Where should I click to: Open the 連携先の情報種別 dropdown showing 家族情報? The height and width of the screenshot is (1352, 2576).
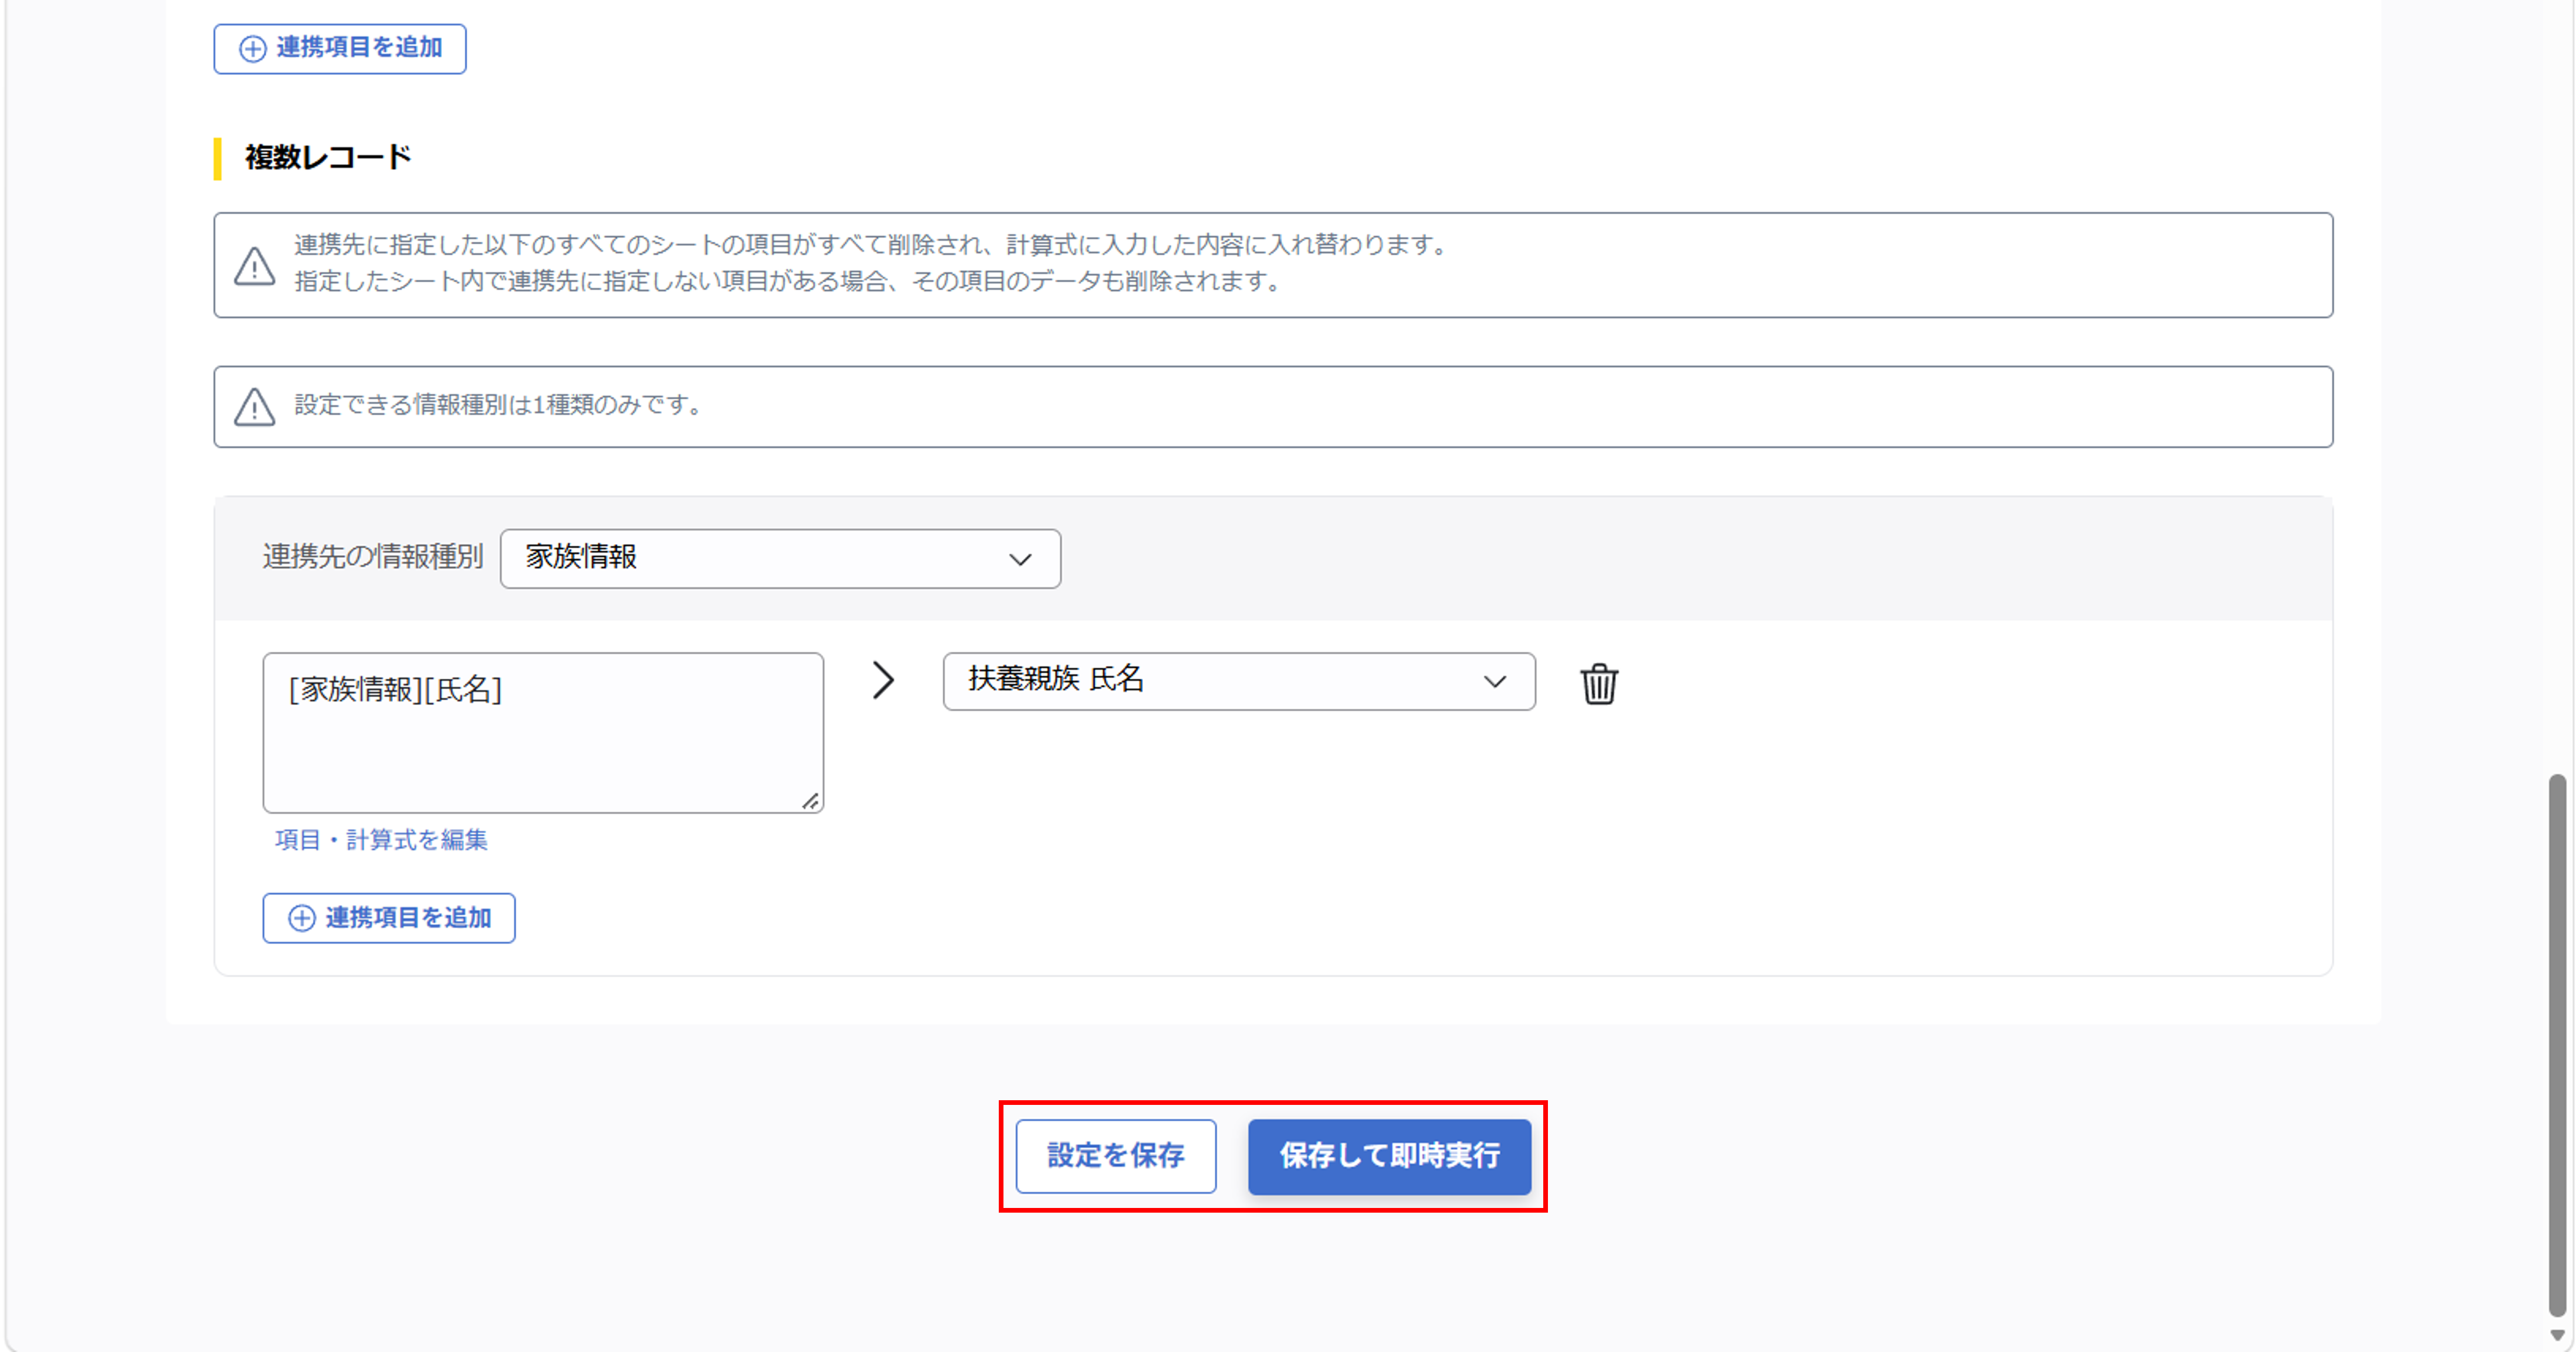pos(780,558)
